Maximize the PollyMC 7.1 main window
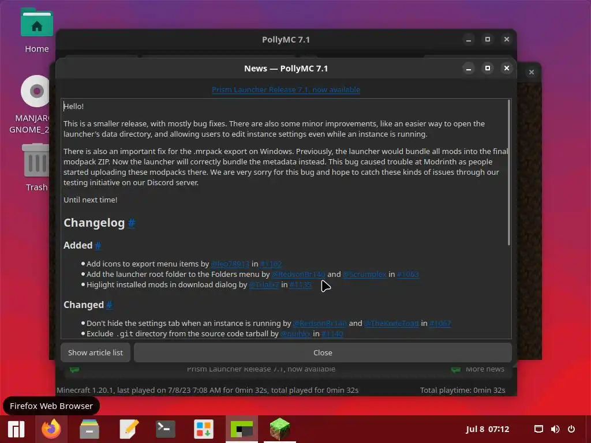The width and height of the screenshot is (591, 443). [488, 39]
